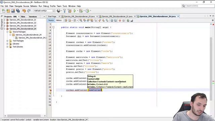This screenshot has height=121, width=215.
Task: Run the project with green play icon
Action: click(75, 11)
